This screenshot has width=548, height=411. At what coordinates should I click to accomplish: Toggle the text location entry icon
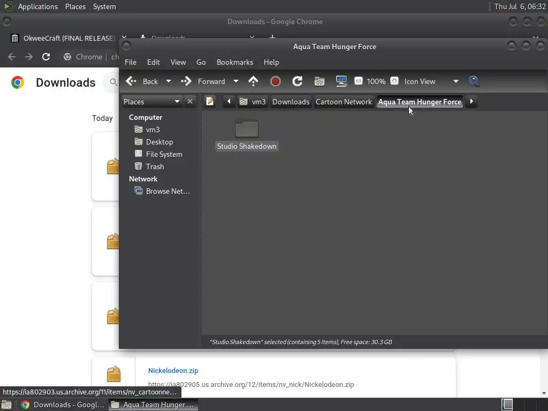pyautogui.click(x=210, y=102)
